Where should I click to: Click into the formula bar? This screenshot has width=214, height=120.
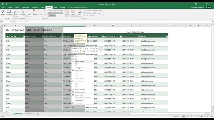(120, 22)
